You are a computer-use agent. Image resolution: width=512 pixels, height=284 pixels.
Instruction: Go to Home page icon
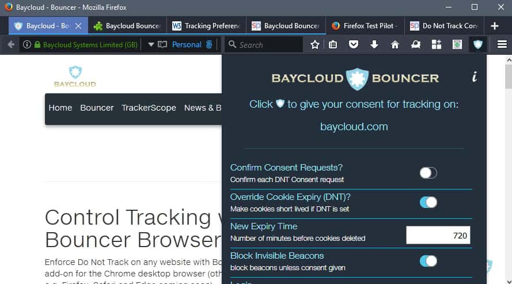pos(395,44)
